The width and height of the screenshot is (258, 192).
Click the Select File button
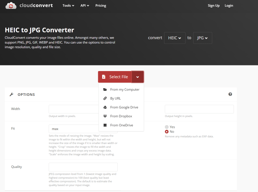(x=115, y=77)
